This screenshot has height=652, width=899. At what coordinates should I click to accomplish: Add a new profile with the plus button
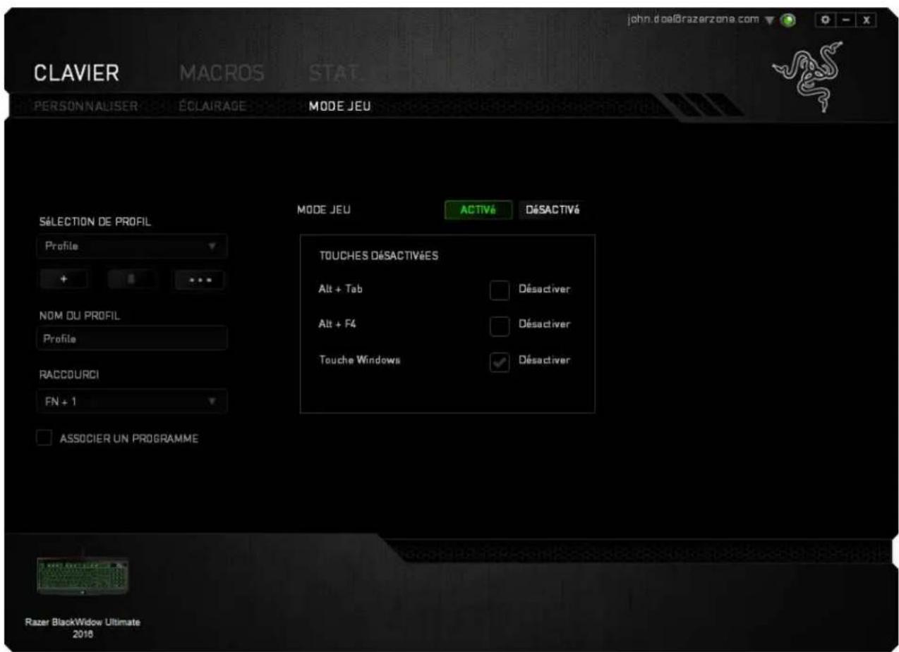click(64, 280)
